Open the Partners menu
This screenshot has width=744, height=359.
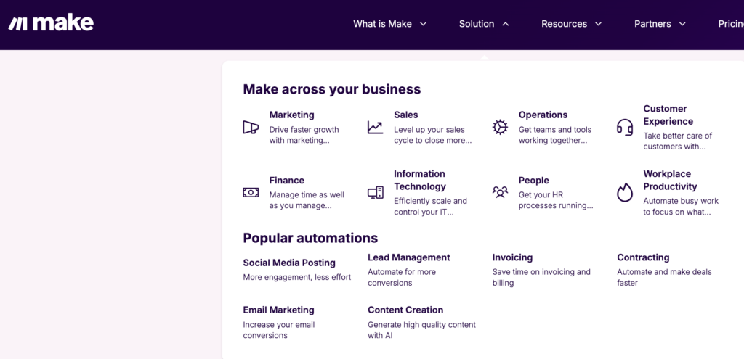(x=660, y=24)
